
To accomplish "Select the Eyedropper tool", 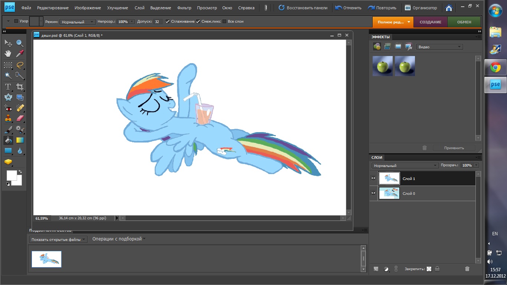I will click(20, 54).
